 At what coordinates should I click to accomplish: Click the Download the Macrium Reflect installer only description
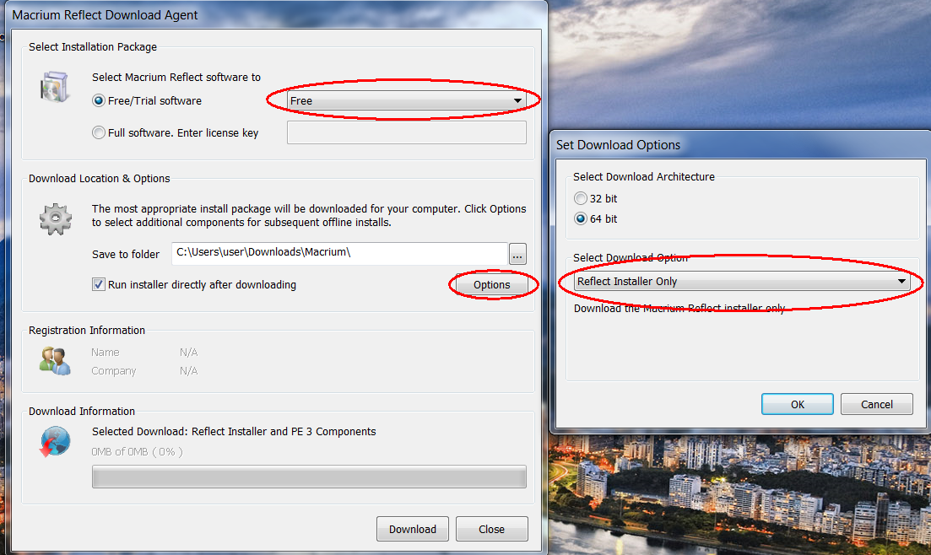[679, 308]
